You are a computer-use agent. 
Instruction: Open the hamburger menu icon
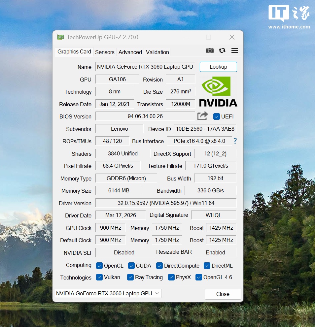click(235, 50)
